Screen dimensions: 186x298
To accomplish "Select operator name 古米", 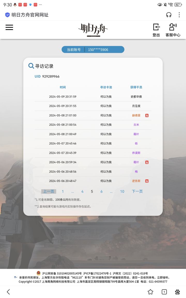I will coord(136,125).
